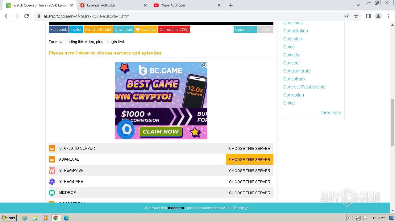395x222 pixels.
Task: Open the Chrome profile avatar icon
Action: click(x=378, y=16)
